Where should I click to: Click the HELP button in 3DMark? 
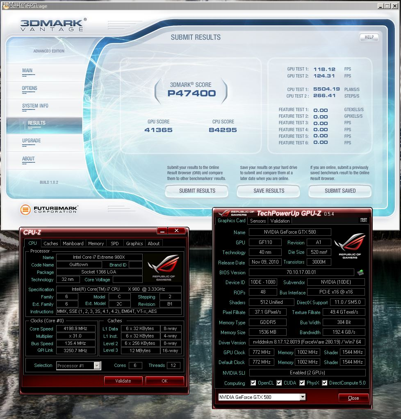pos(369,37)
